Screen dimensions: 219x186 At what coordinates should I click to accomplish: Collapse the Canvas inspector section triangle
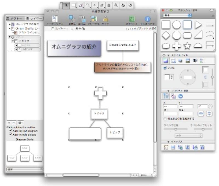(168, 142)
